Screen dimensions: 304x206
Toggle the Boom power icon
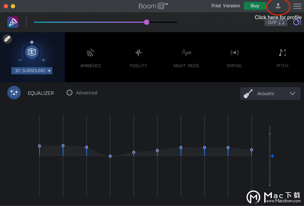13,22
